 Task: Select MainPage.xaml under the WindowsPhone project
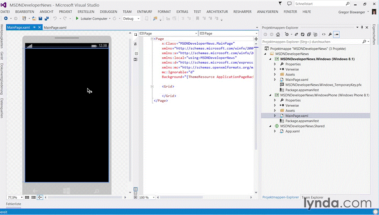297,116
